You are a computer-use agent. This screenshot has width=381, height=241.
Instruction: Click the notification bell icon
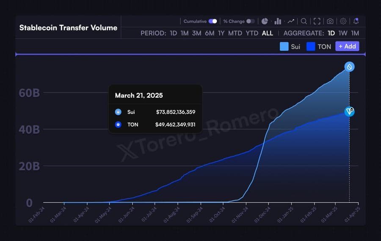click(356, 21)
